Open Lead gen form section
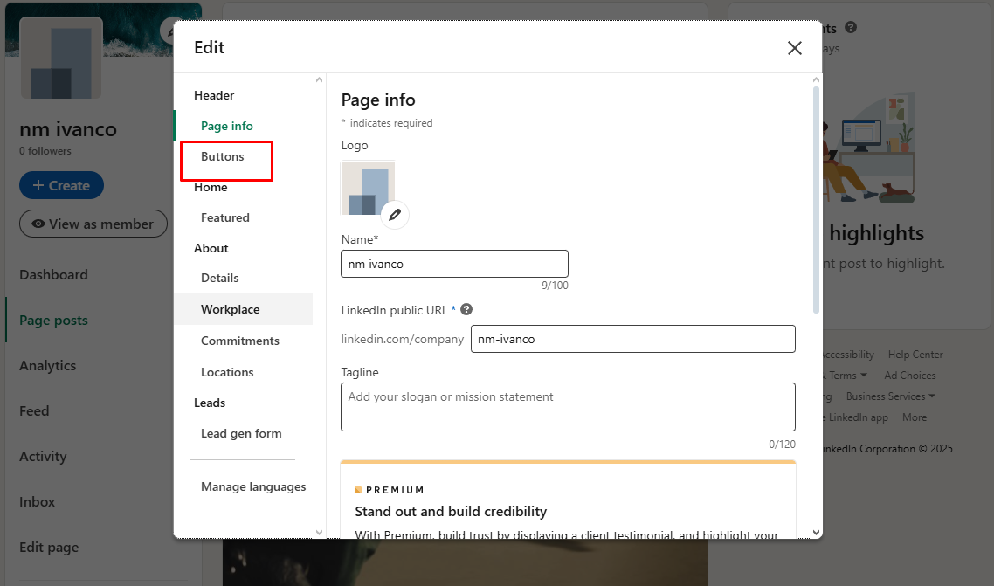The width and height of the screenshot is (994, 586). coord(242,433)
